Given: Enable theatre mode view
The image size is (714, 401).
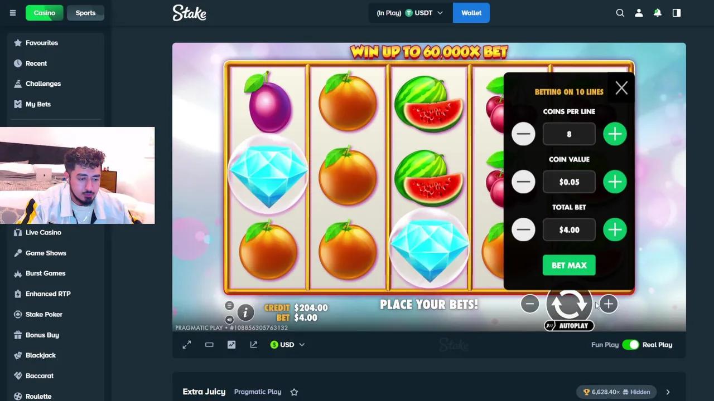Looking at the screenshot, I should 209,345.
